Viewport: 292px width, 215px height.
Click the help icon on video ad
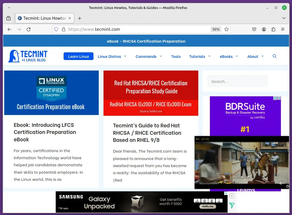click(287, 186)
